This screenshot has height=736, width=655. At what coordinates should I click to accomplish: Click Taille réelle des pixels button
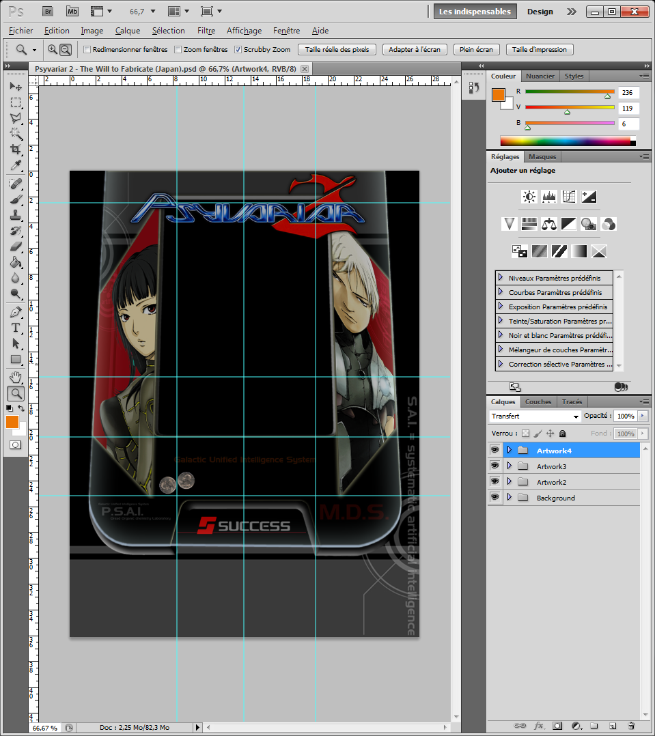pyautogui.click(x=337, y=50)
